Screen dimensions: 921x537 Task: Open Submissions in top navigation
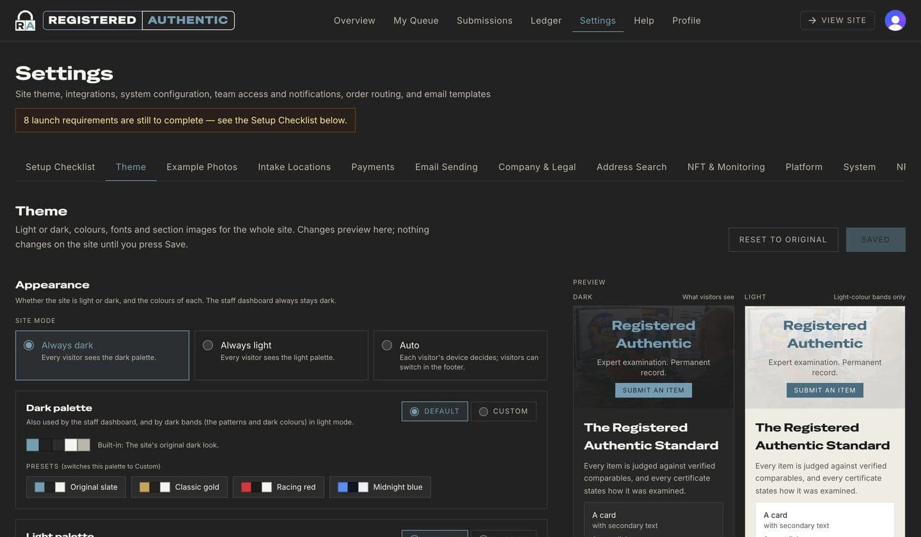click(484, 20)
